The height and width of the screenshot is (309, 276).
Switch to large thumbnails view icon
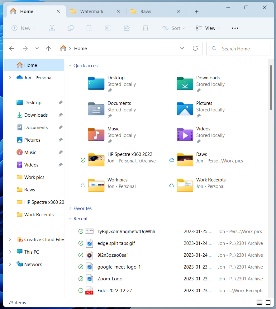[268, 302]
